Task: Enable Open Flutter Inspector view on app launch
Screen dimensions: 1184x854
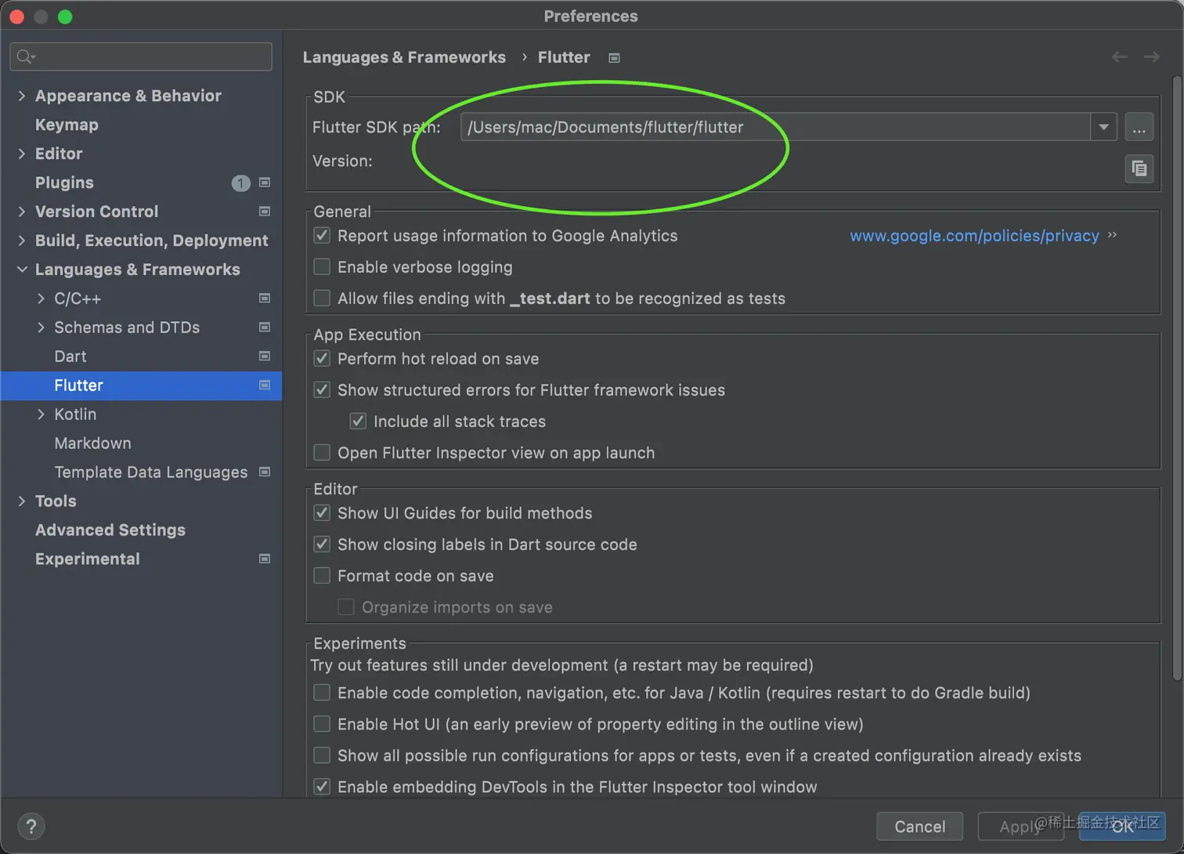Action: (x=322, y=453)
